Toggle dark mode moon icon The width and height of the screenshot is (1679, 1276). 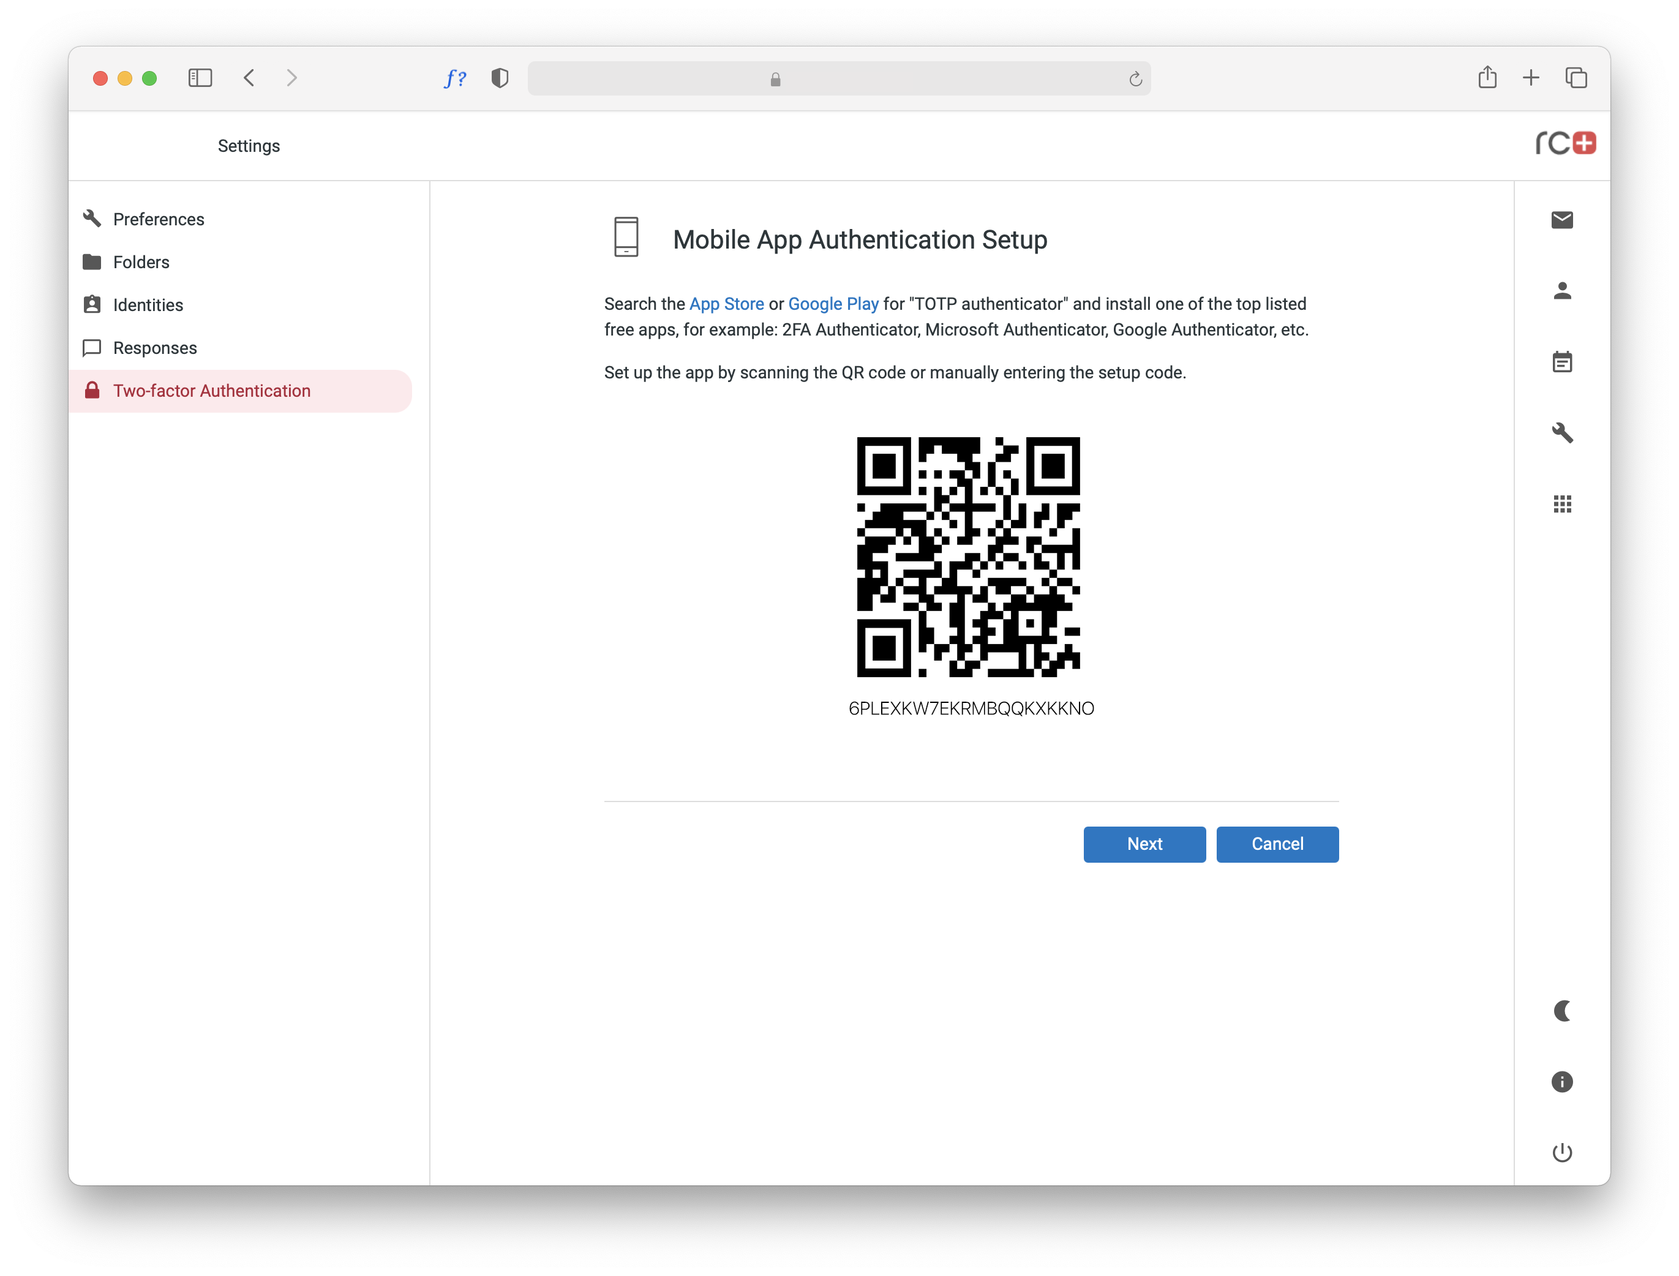point(1561,1011)
